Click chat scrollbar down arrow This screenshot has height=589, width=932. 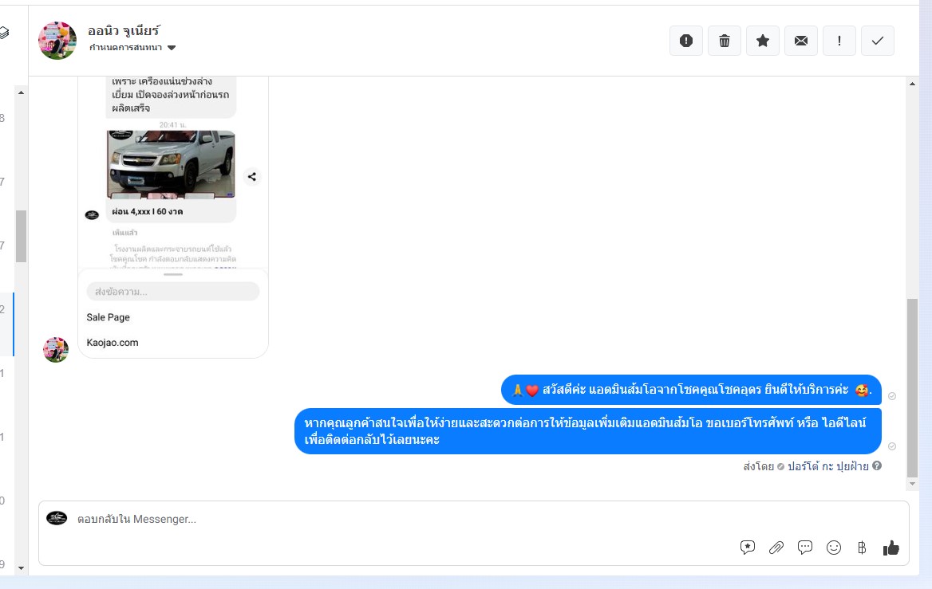tap(912, 484)
